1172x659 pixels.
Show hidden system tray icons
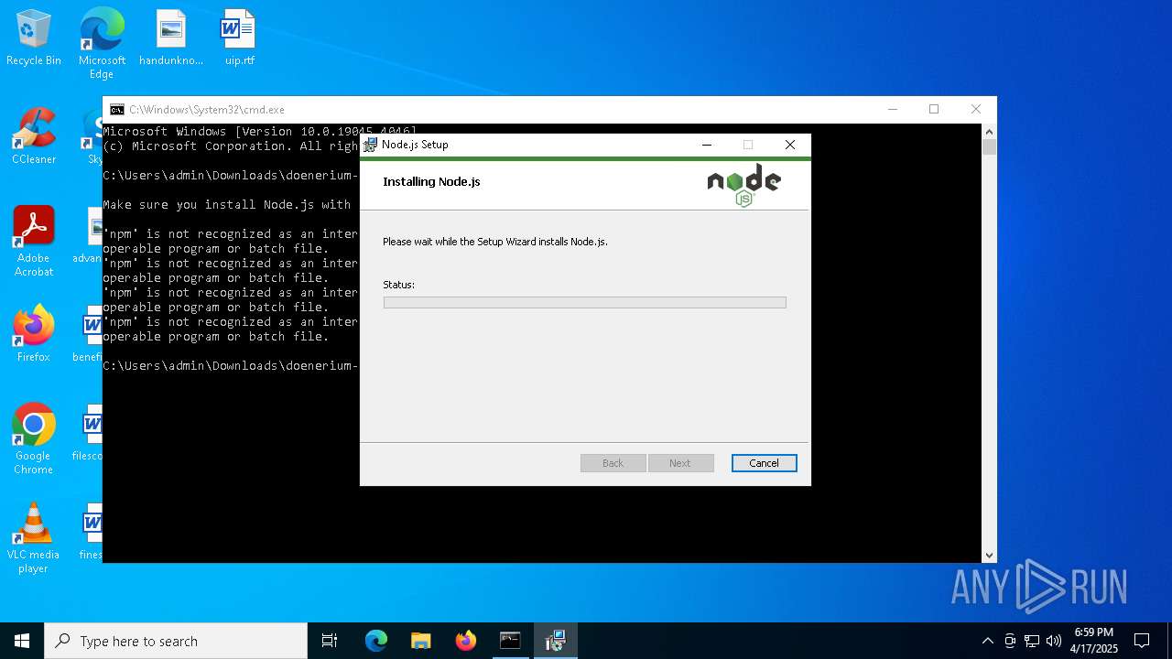click(987, 641)
